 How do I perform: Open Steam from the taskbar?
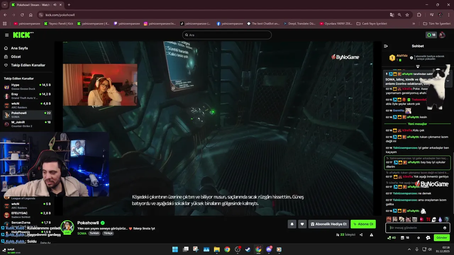[248, 249]
